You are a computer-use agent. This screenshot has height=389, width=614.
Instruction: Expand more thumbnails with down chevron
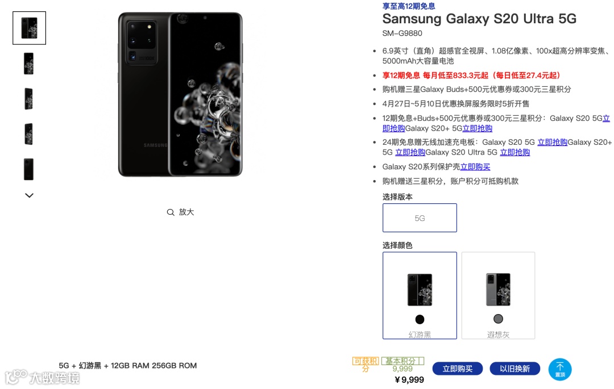[30, 195]
